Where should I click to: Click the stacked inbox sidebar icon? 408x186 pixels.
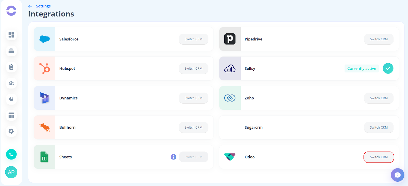11,51
